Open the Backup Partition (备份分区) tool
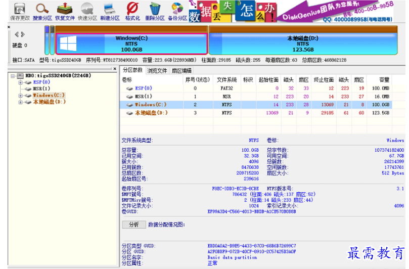The width and height of the screenshot is (409, 269). click(177, 12)
